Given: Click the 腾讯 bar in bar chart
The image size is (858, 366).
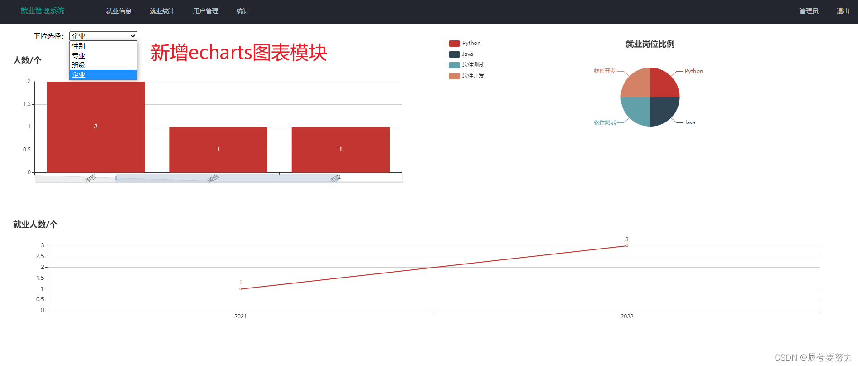Looking at the screenshot, I should pyautogui.click(x=218, y=150).
